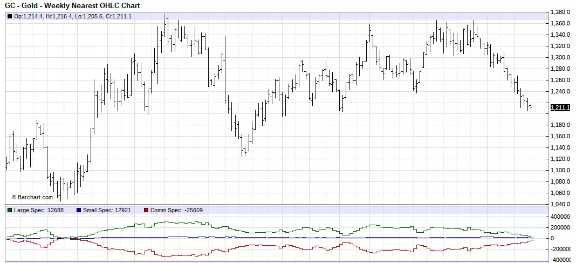Click the OHLC values readout text
The image size is (576, 263).
[x=73, y=16]
